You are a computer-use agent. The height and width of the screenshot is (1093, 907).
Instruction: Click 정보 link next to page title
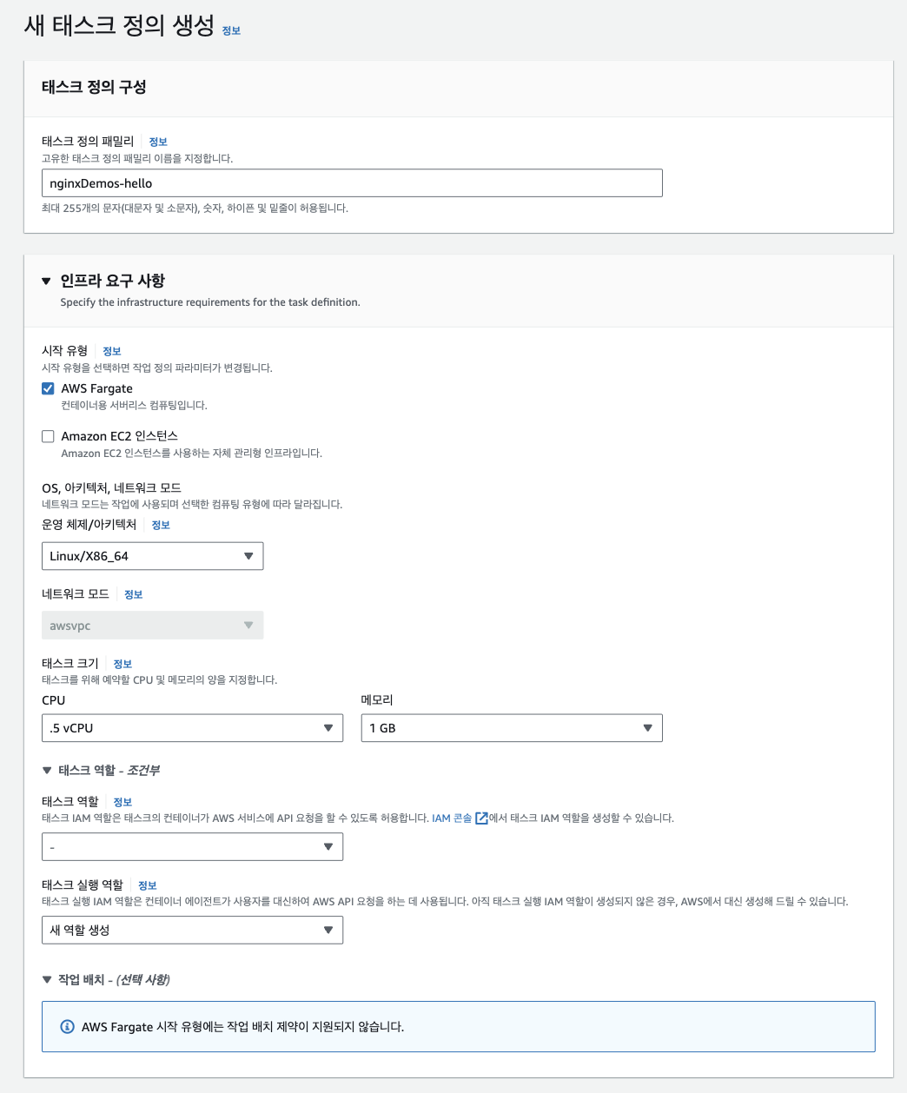[231, 30]
